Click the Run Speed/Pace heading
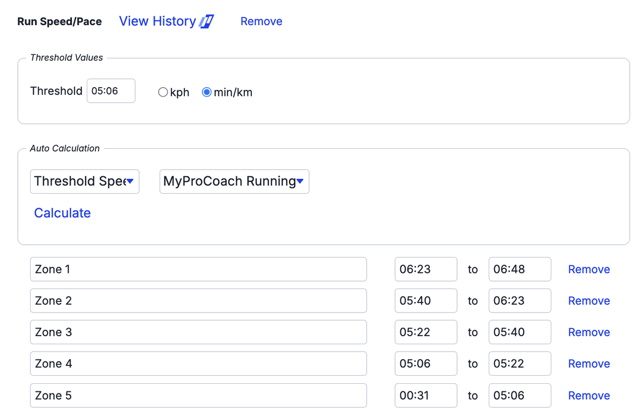This screenshot has height=417, width=643. click(x=59, y=22)
